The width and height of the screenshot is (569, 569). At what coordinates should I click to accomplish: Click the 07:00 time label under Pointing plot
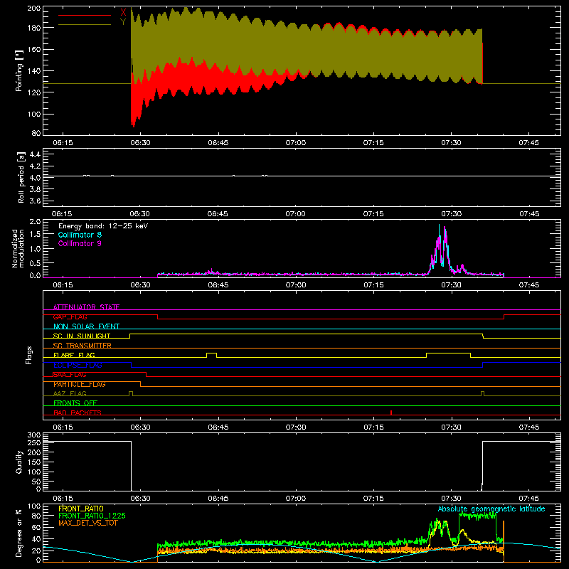click(x=296, y=143)
